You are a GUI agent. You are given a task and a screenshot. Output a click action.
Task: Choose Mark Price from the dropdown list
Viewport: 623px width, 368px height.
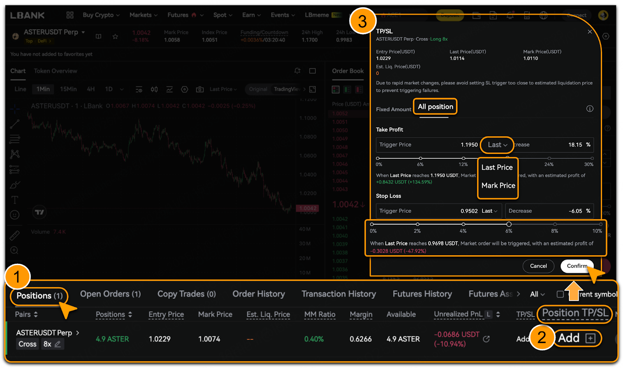[x=498, y=186]
